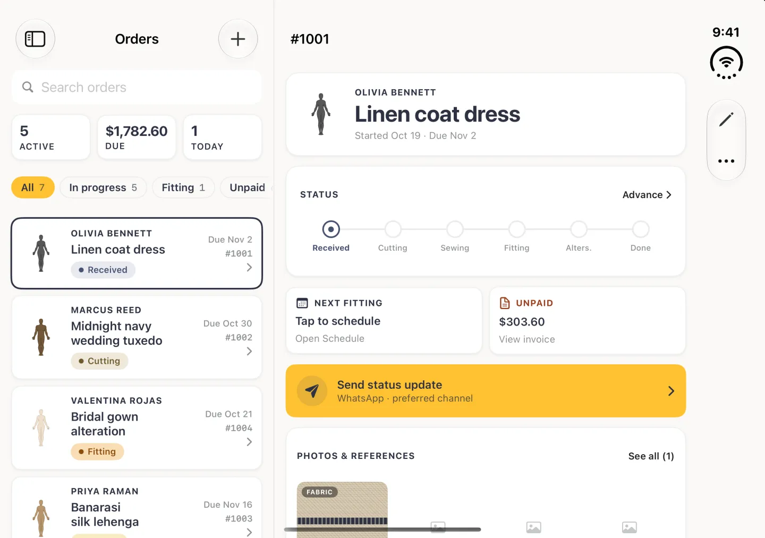Click the mannequin figure in order header card
Viewport: 765px width, 538px height.
click(x=321, y=114)
